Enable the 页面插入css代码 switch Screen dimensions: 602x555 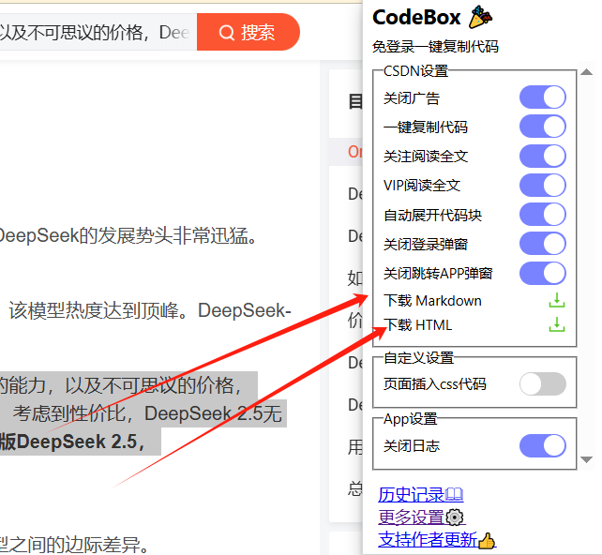pos(543,383)
